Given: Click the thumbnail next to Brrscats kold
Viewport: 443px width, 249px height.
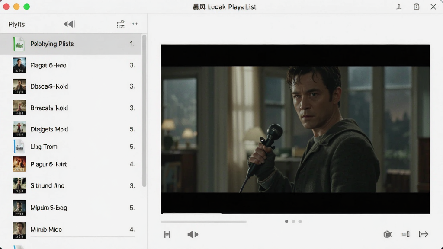Looking at the screenshot, I should tap(19, 108).
